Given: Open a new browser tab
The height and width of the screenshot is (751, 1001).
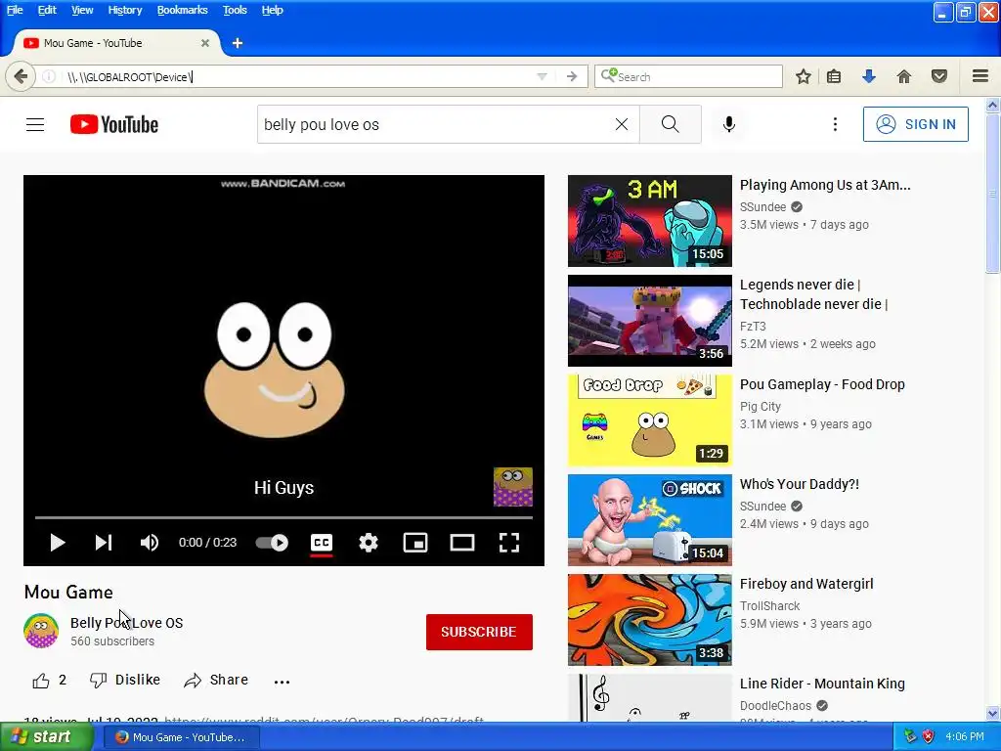Looking at the screenshot, I should click(x=237, y=43).
